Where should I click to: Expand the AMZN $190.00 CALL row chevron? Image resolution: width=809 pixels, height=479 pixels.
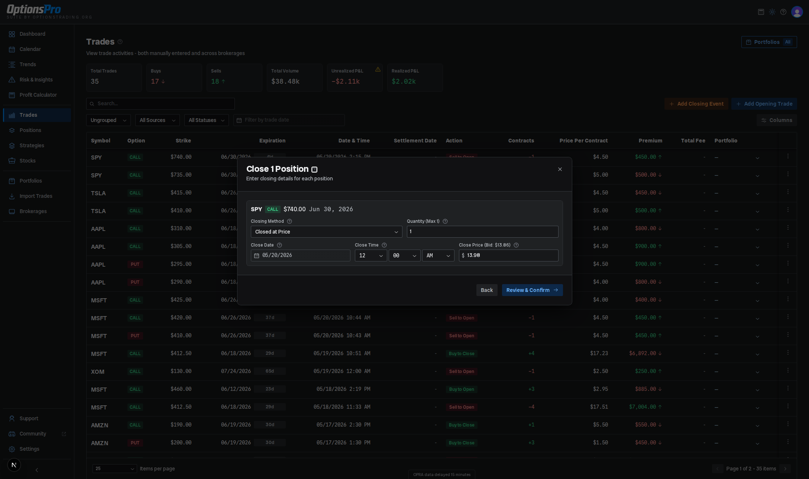point(757,425)
